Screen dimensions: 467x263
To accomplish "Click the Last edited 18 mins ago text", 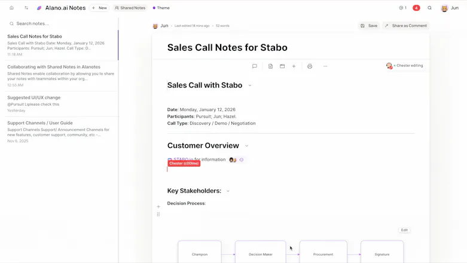I will [192, 26].
